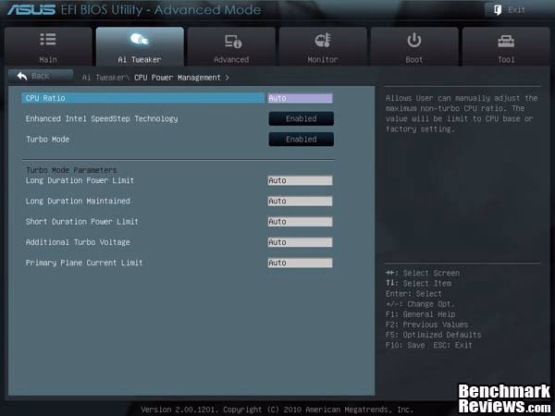The width and height of the screenshot is (555, 416).
Task: Open the Advanced tab
Action: click(x=231, y=46)
